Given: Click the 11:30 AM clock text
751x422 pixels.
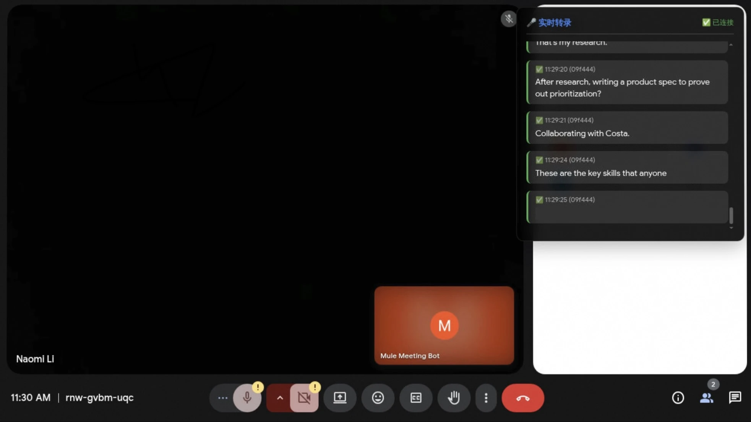Looking at the screenshot, I should pyautogui.click(x=31, y=398).
